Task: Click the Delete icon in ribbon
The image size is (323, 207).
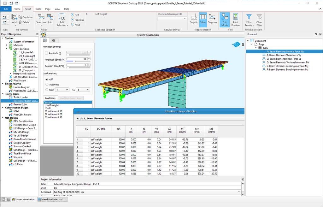Action: pos(20,22)
